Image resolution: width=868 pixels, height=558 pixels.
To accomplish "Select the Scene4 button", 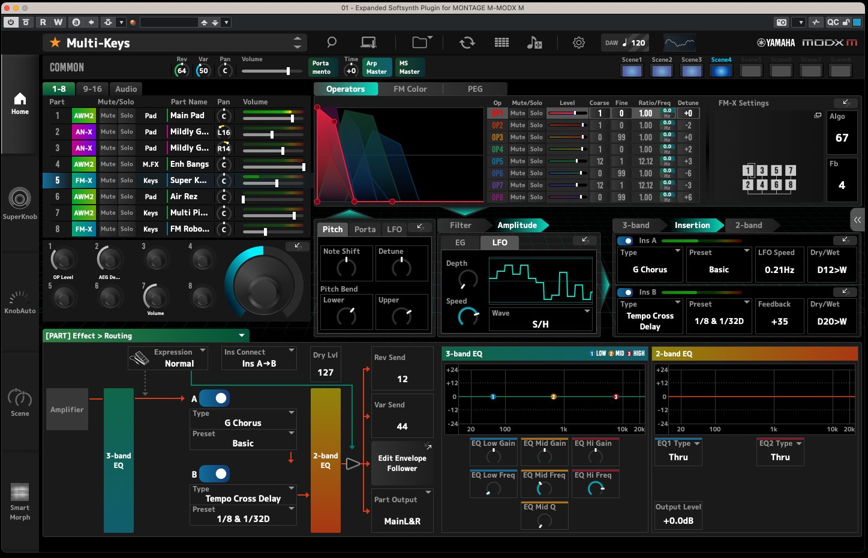I will (721, 70).
